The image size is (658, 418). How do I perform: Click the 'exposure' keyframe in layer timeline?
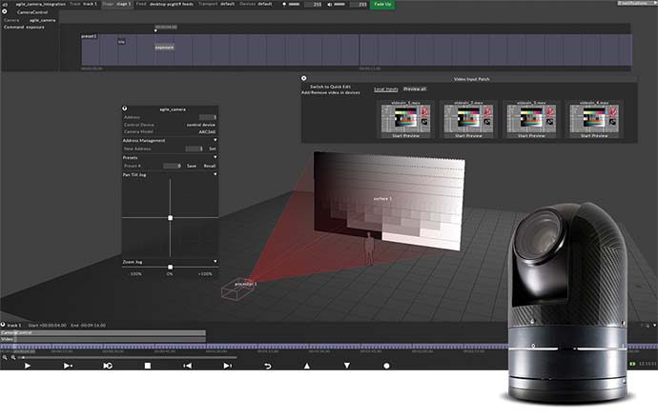[x=164, y=48]
